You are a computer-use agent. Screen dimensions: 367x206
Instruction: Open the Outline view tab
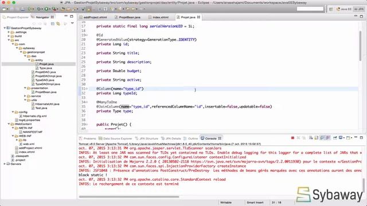(x=191, y=138)
